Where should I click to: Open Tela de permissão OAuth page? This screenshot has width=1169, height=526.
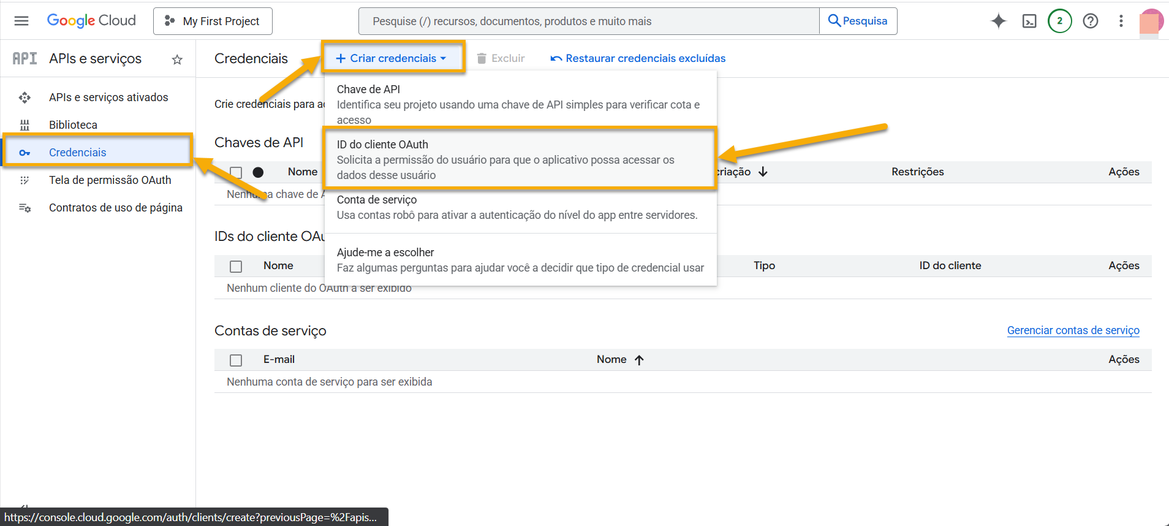[x=110, y=180]
